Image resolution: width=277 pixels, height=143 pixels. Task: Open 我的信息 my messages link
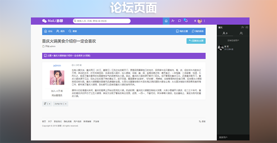tap(198, 31)
